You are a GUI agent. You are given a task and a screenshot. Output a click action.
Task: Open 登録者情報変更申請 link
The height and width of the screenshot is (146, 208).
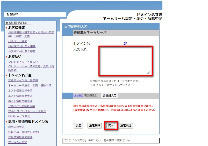coord(20,137)
